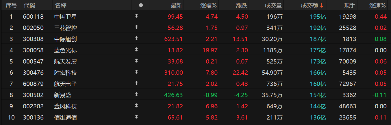Viewport: 391px width, 125px height.
Task: Sort the table by 最新 price header
Action: tap(177, 5)
